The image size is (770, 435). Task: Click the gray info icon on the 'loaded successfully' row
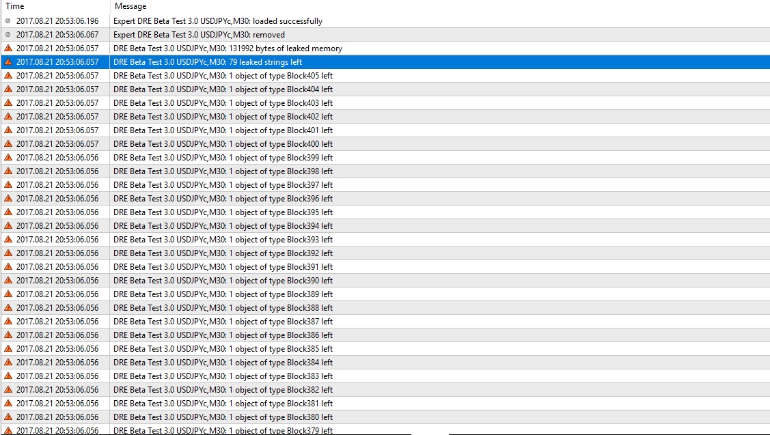tap(8, 21)
